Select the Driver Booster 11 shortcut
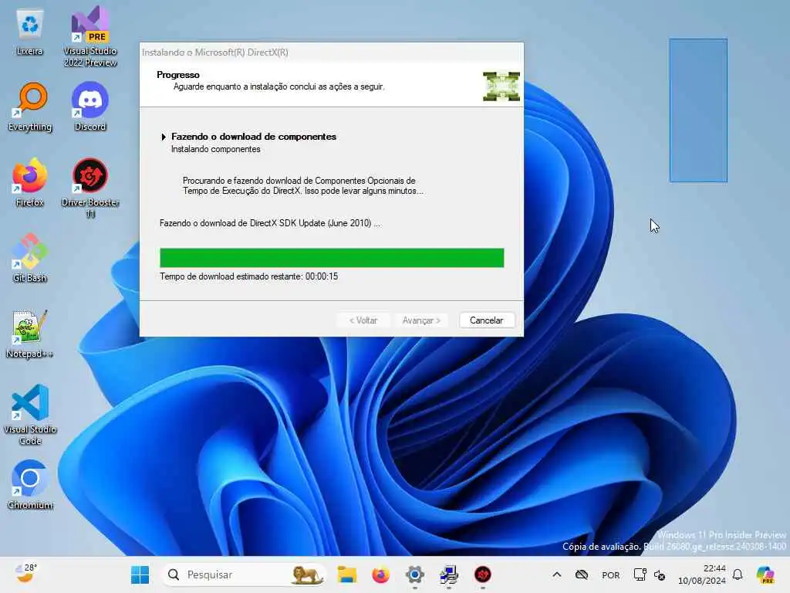 90,188
